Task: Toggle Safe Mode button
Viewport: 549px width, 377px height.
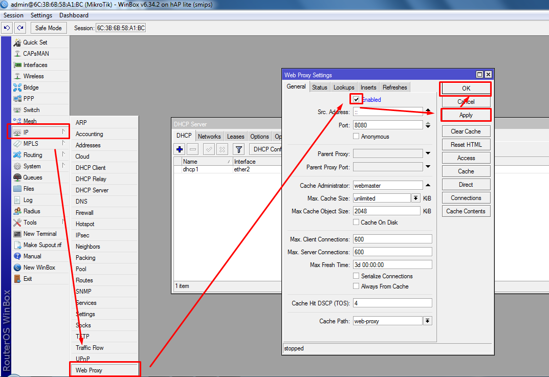Action: click(48, 28)
